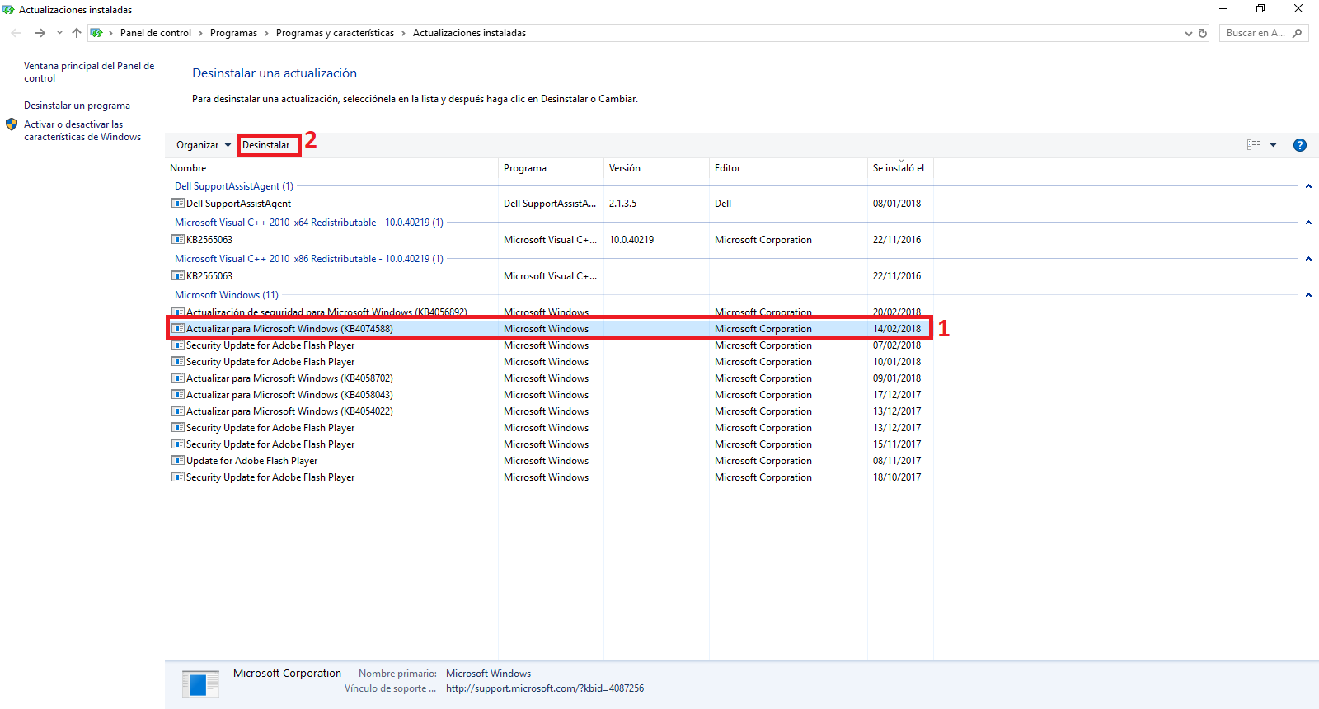Select Security Update for Adobe Flash Player 07/02/2018

[x=551, y=345]
